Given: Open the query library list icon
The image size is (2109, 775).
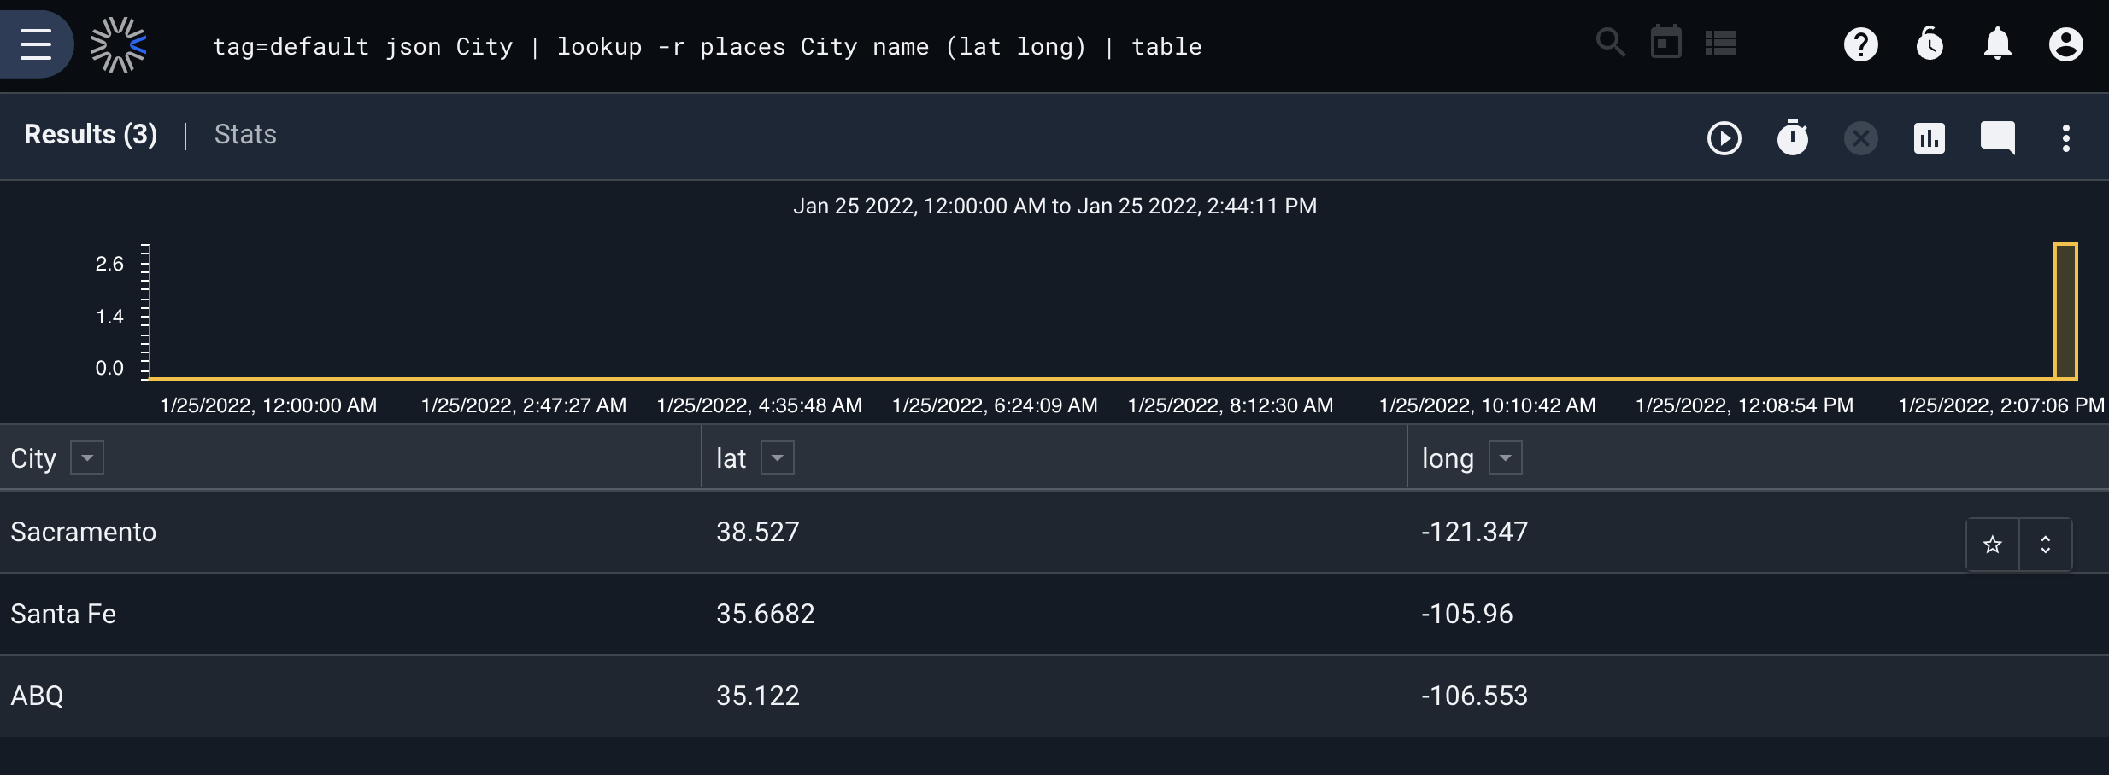Looking at the screenshot, I should pyautogui.click(x=1721, y=43).
